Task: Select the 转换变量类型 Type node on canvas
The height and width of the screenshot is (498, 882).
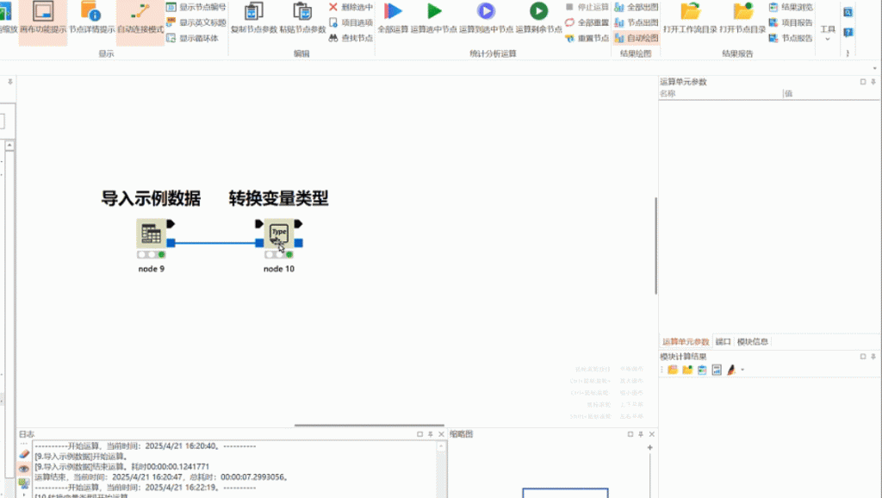Action: [278, 233]
